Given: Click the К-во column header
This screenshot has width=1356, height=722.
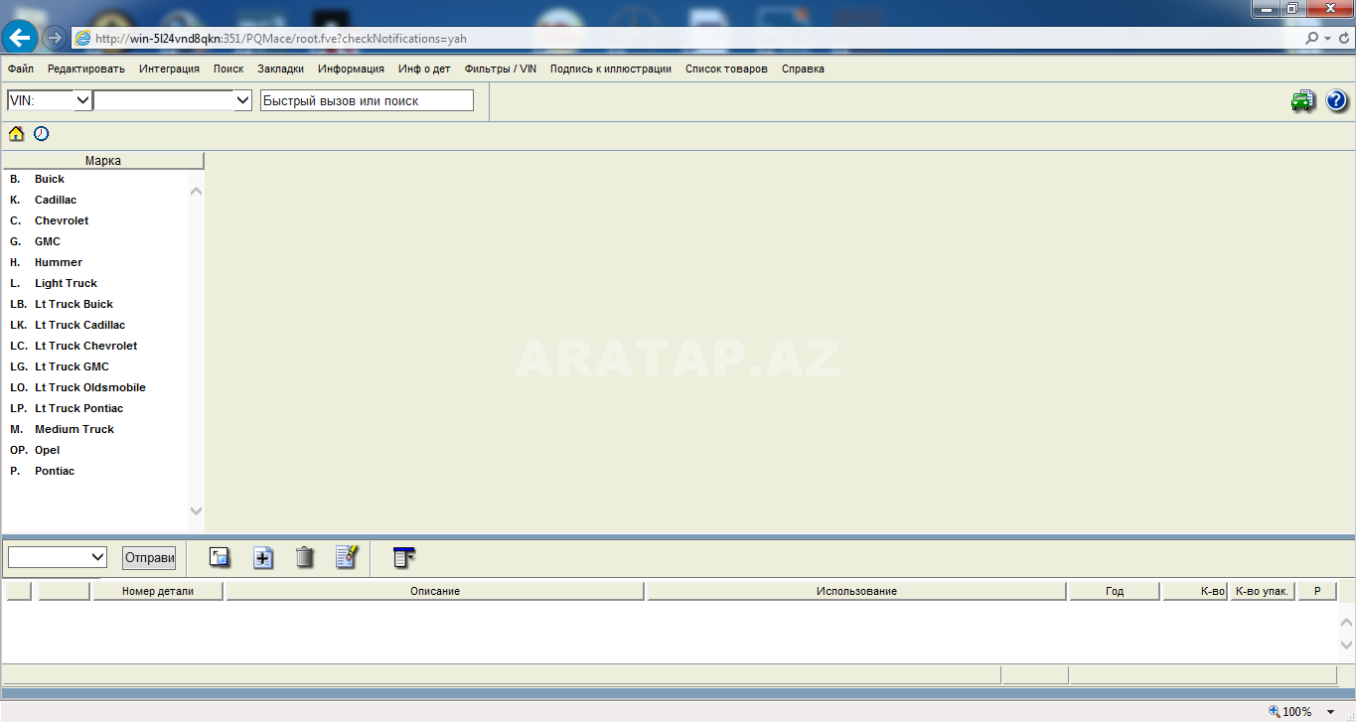Looking at the screenshot, I should 1195,591.
